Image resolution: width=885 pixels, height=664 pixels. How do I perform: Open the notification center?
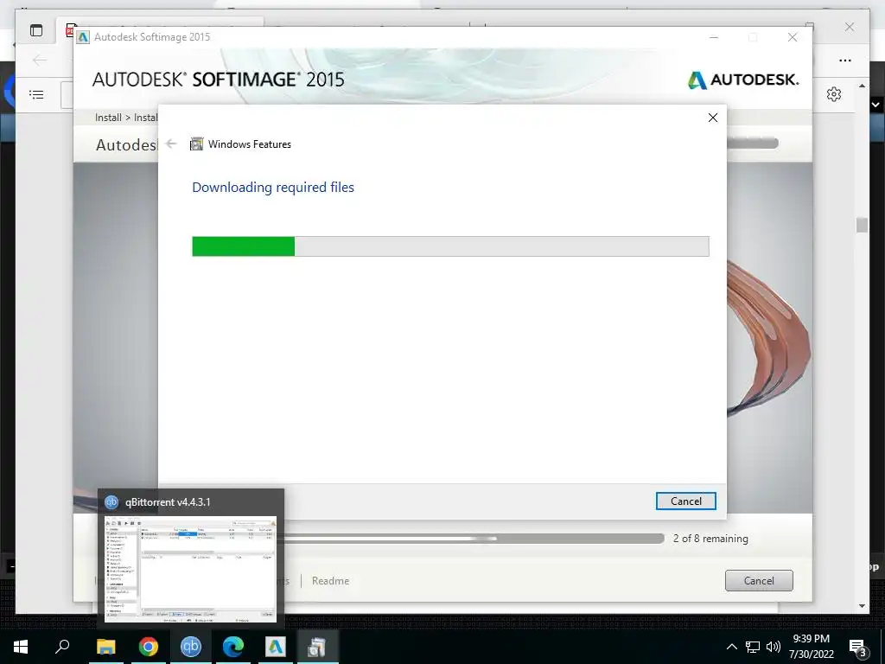858,647
